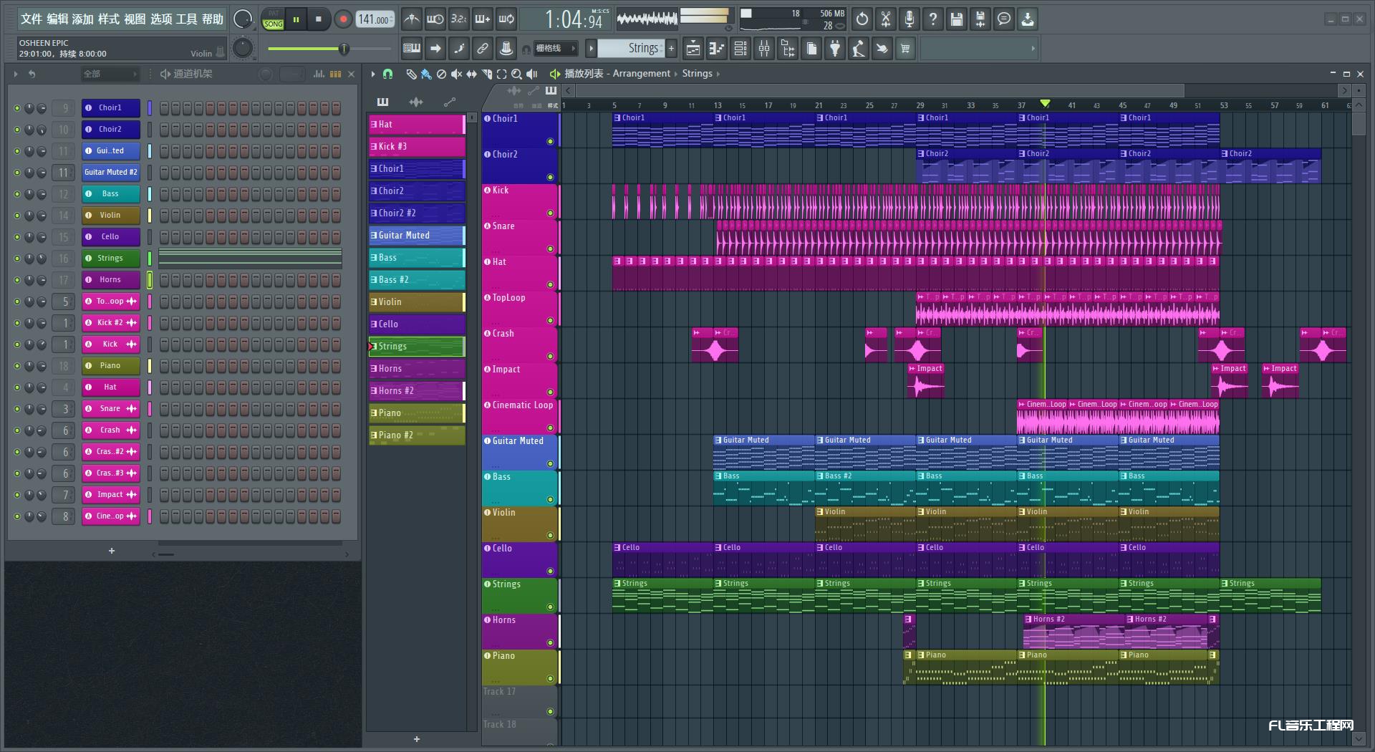Viewport: 1375px width, 752px height.
Task: Show the playlist window icon
Action: [x=693, y=49]
